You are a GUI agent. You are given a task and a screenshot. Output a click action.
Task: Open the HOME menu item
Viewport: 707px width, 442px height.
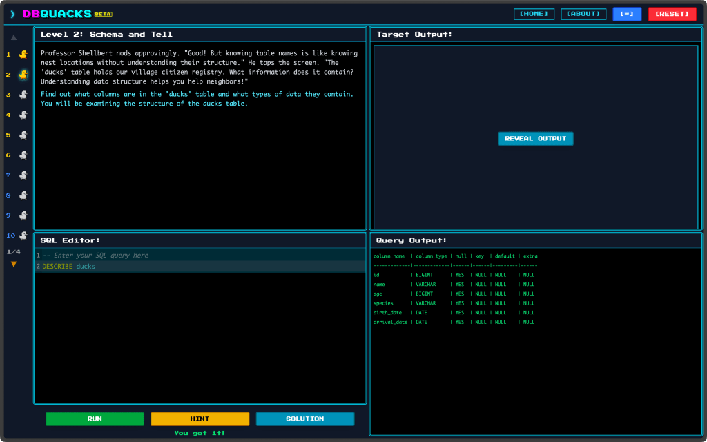pos(534,14)
